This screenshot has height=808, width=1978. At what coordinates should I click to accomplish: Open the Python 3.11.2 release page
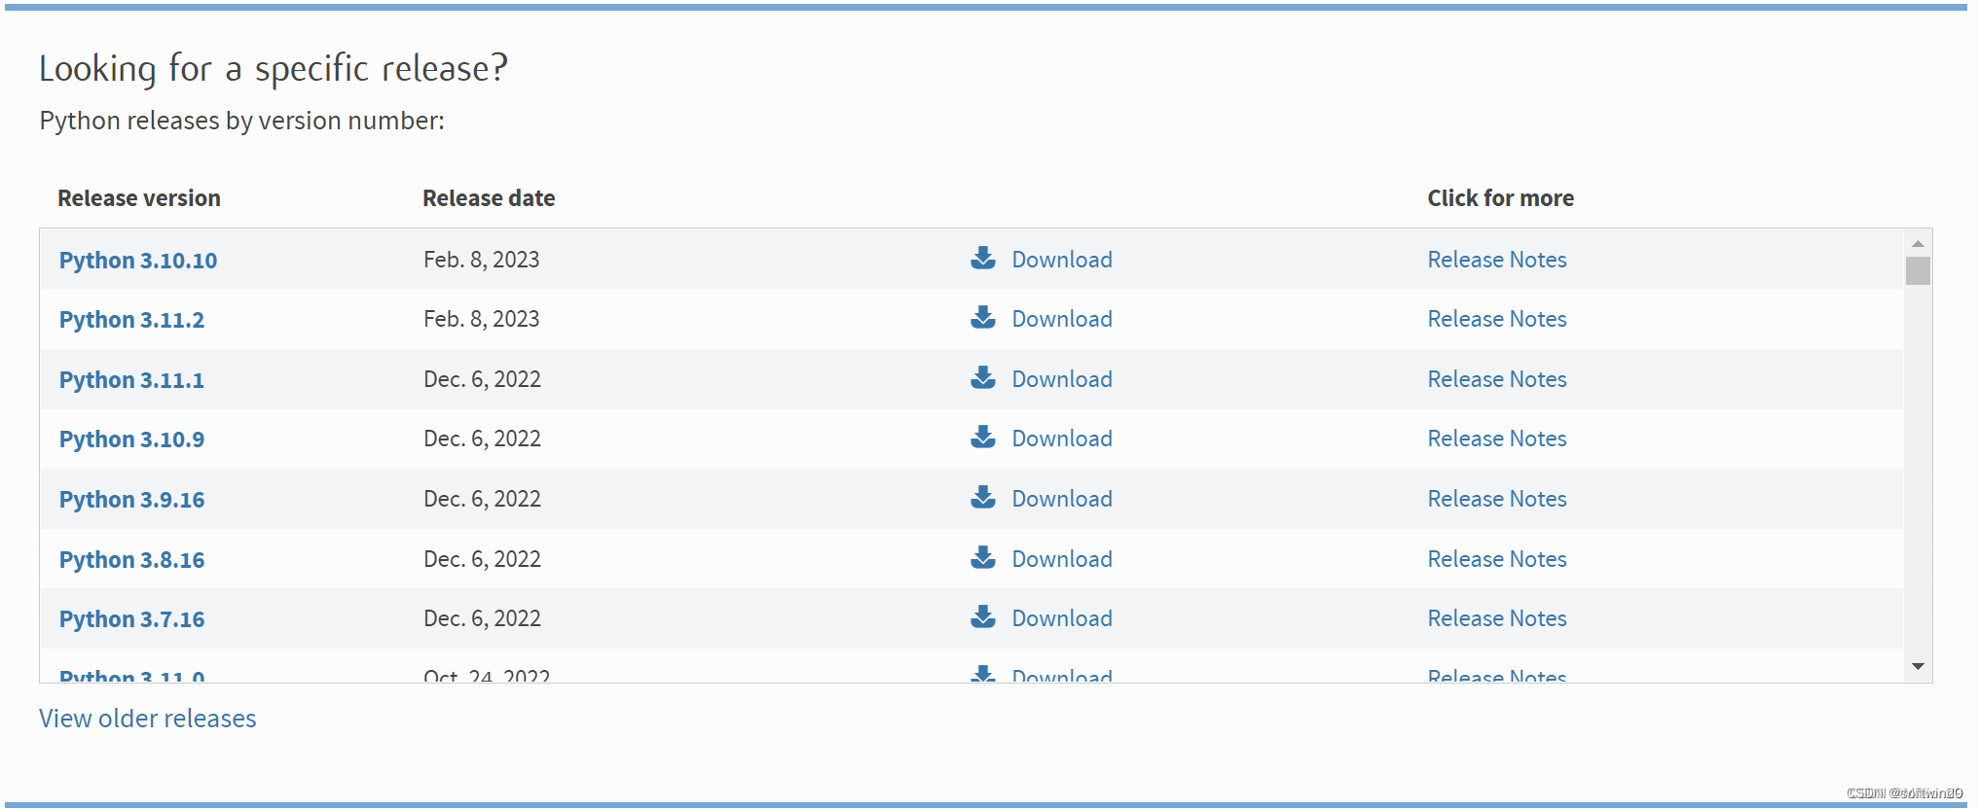click(x=131, y=320)
